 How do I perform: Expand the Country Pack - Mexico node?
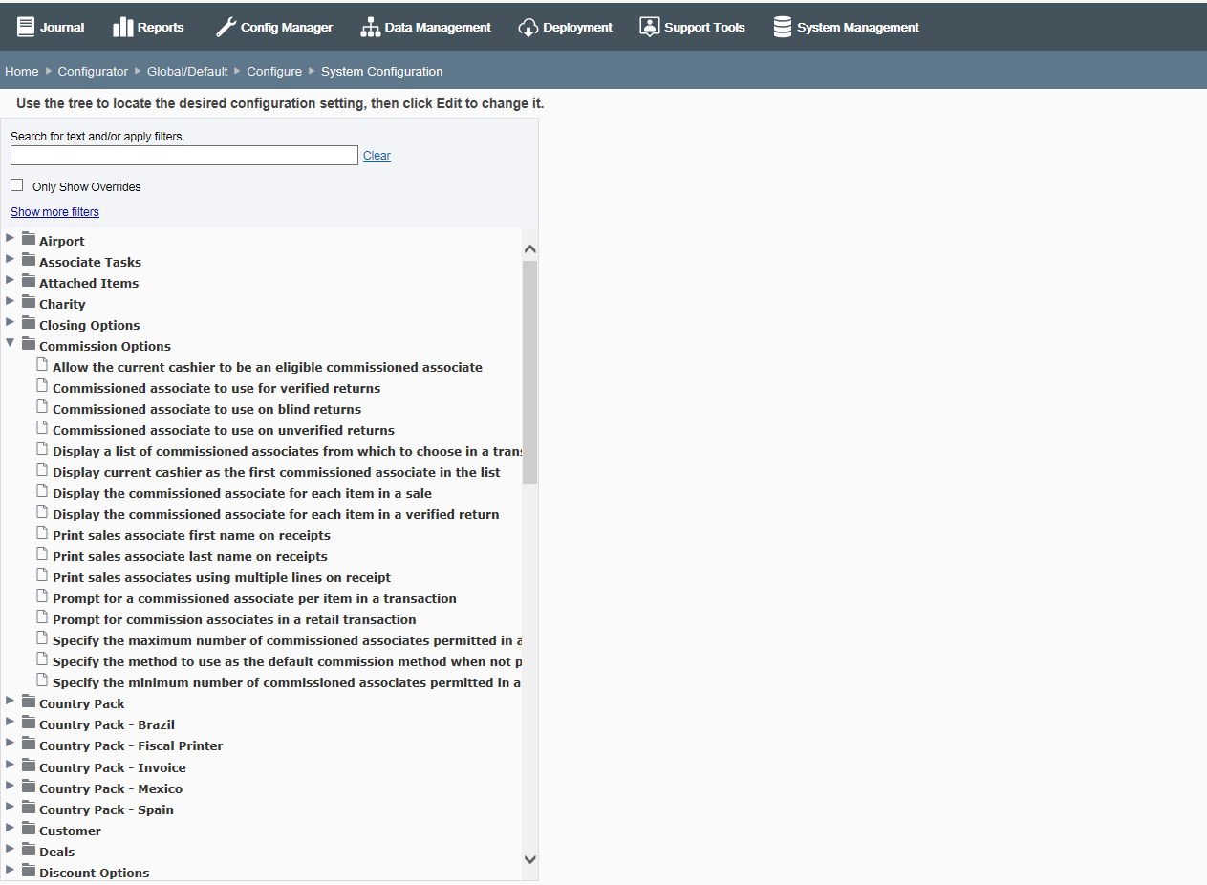[x=10, y=788]
